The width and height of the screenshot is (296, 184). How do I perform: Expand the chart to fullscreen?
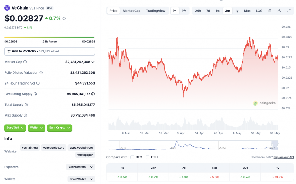point(288,10)
